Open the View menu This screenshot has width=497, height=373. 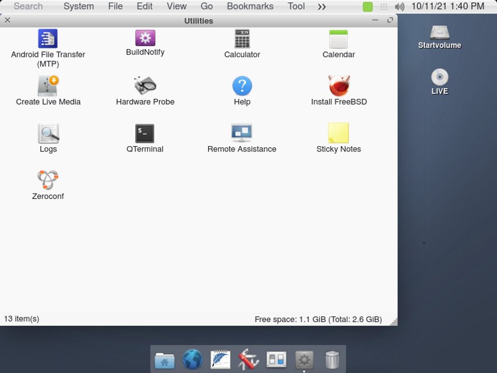[177, 6]
